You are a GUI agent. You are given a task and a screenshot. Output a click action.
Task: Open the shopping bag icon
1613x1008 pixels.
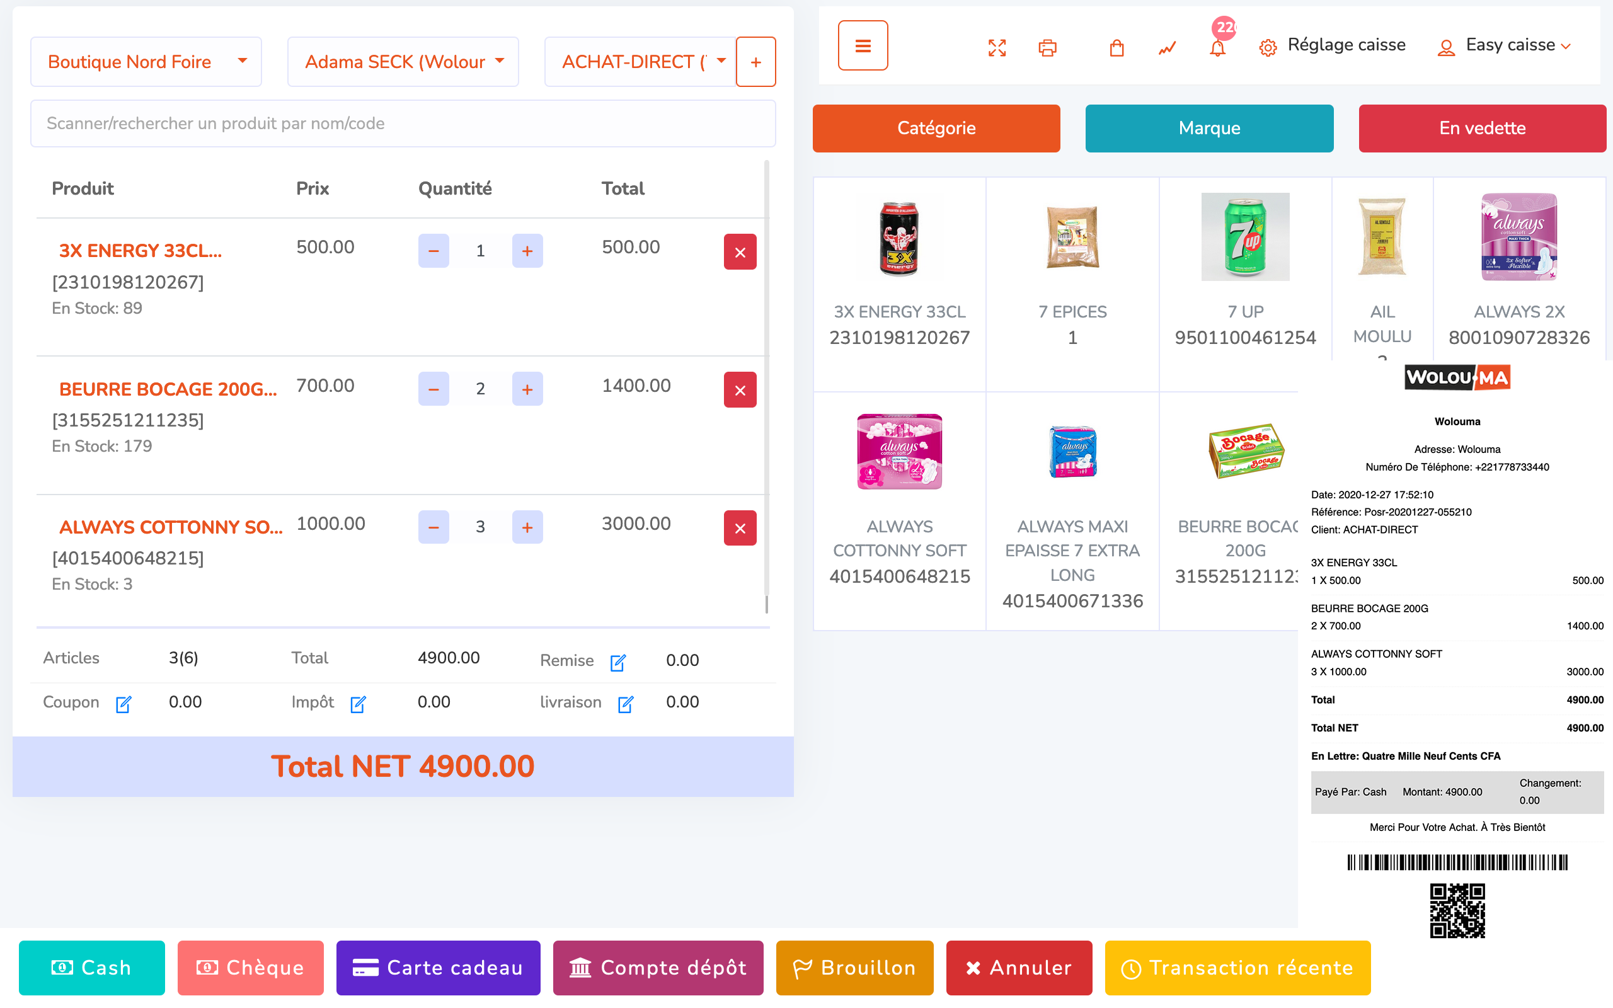(1116, 47)
